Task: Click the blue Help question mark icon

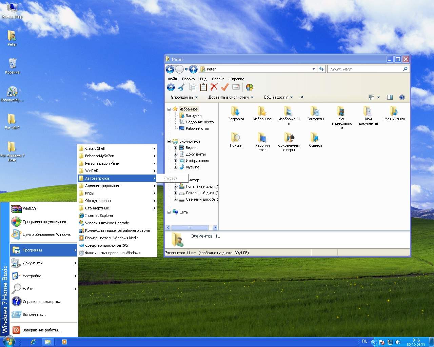Action: coord(402,97)
